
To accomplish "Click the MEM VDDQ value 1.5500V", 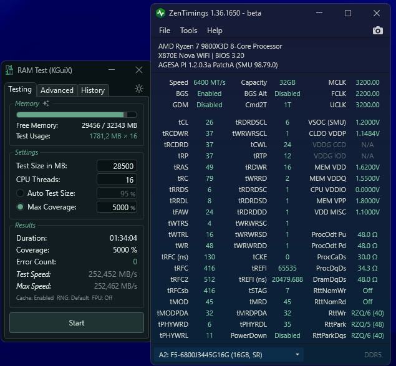I will (367, 178).
